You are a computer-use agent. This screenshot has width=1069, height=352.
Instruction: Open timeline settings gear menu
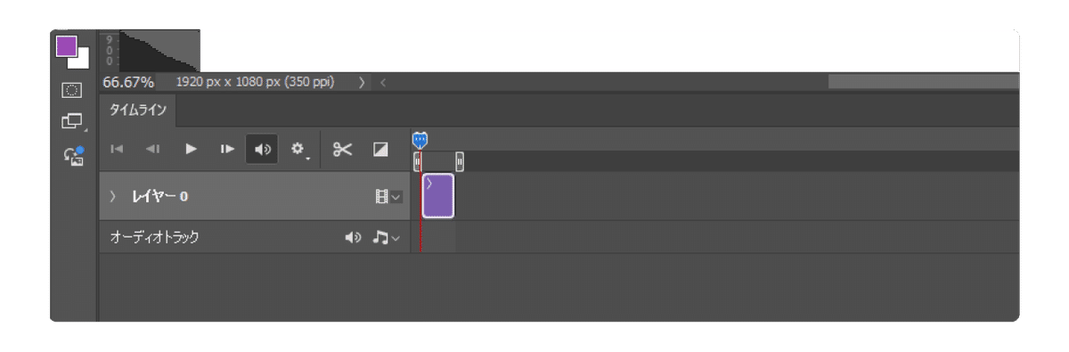click(x=299, y=151)
